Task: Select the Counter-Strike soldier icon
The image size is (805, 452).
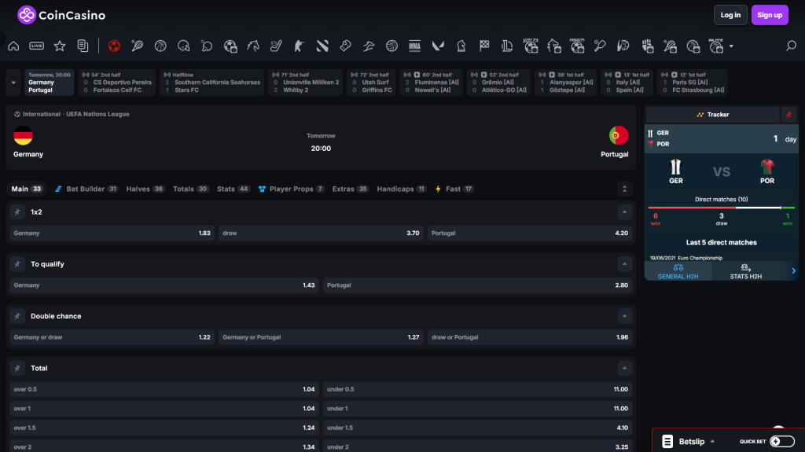Action: click(300, 46)
